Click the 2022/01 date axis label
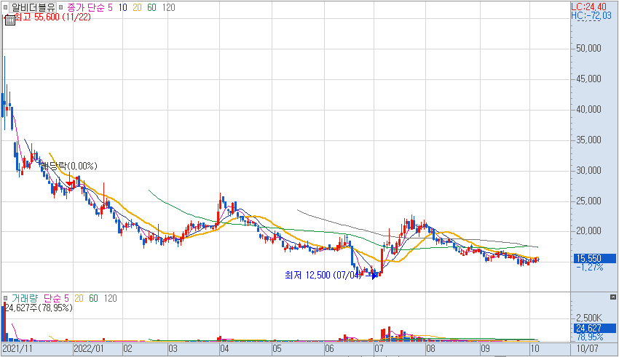Viewport: 619px width, 357px height. (89, 349)
